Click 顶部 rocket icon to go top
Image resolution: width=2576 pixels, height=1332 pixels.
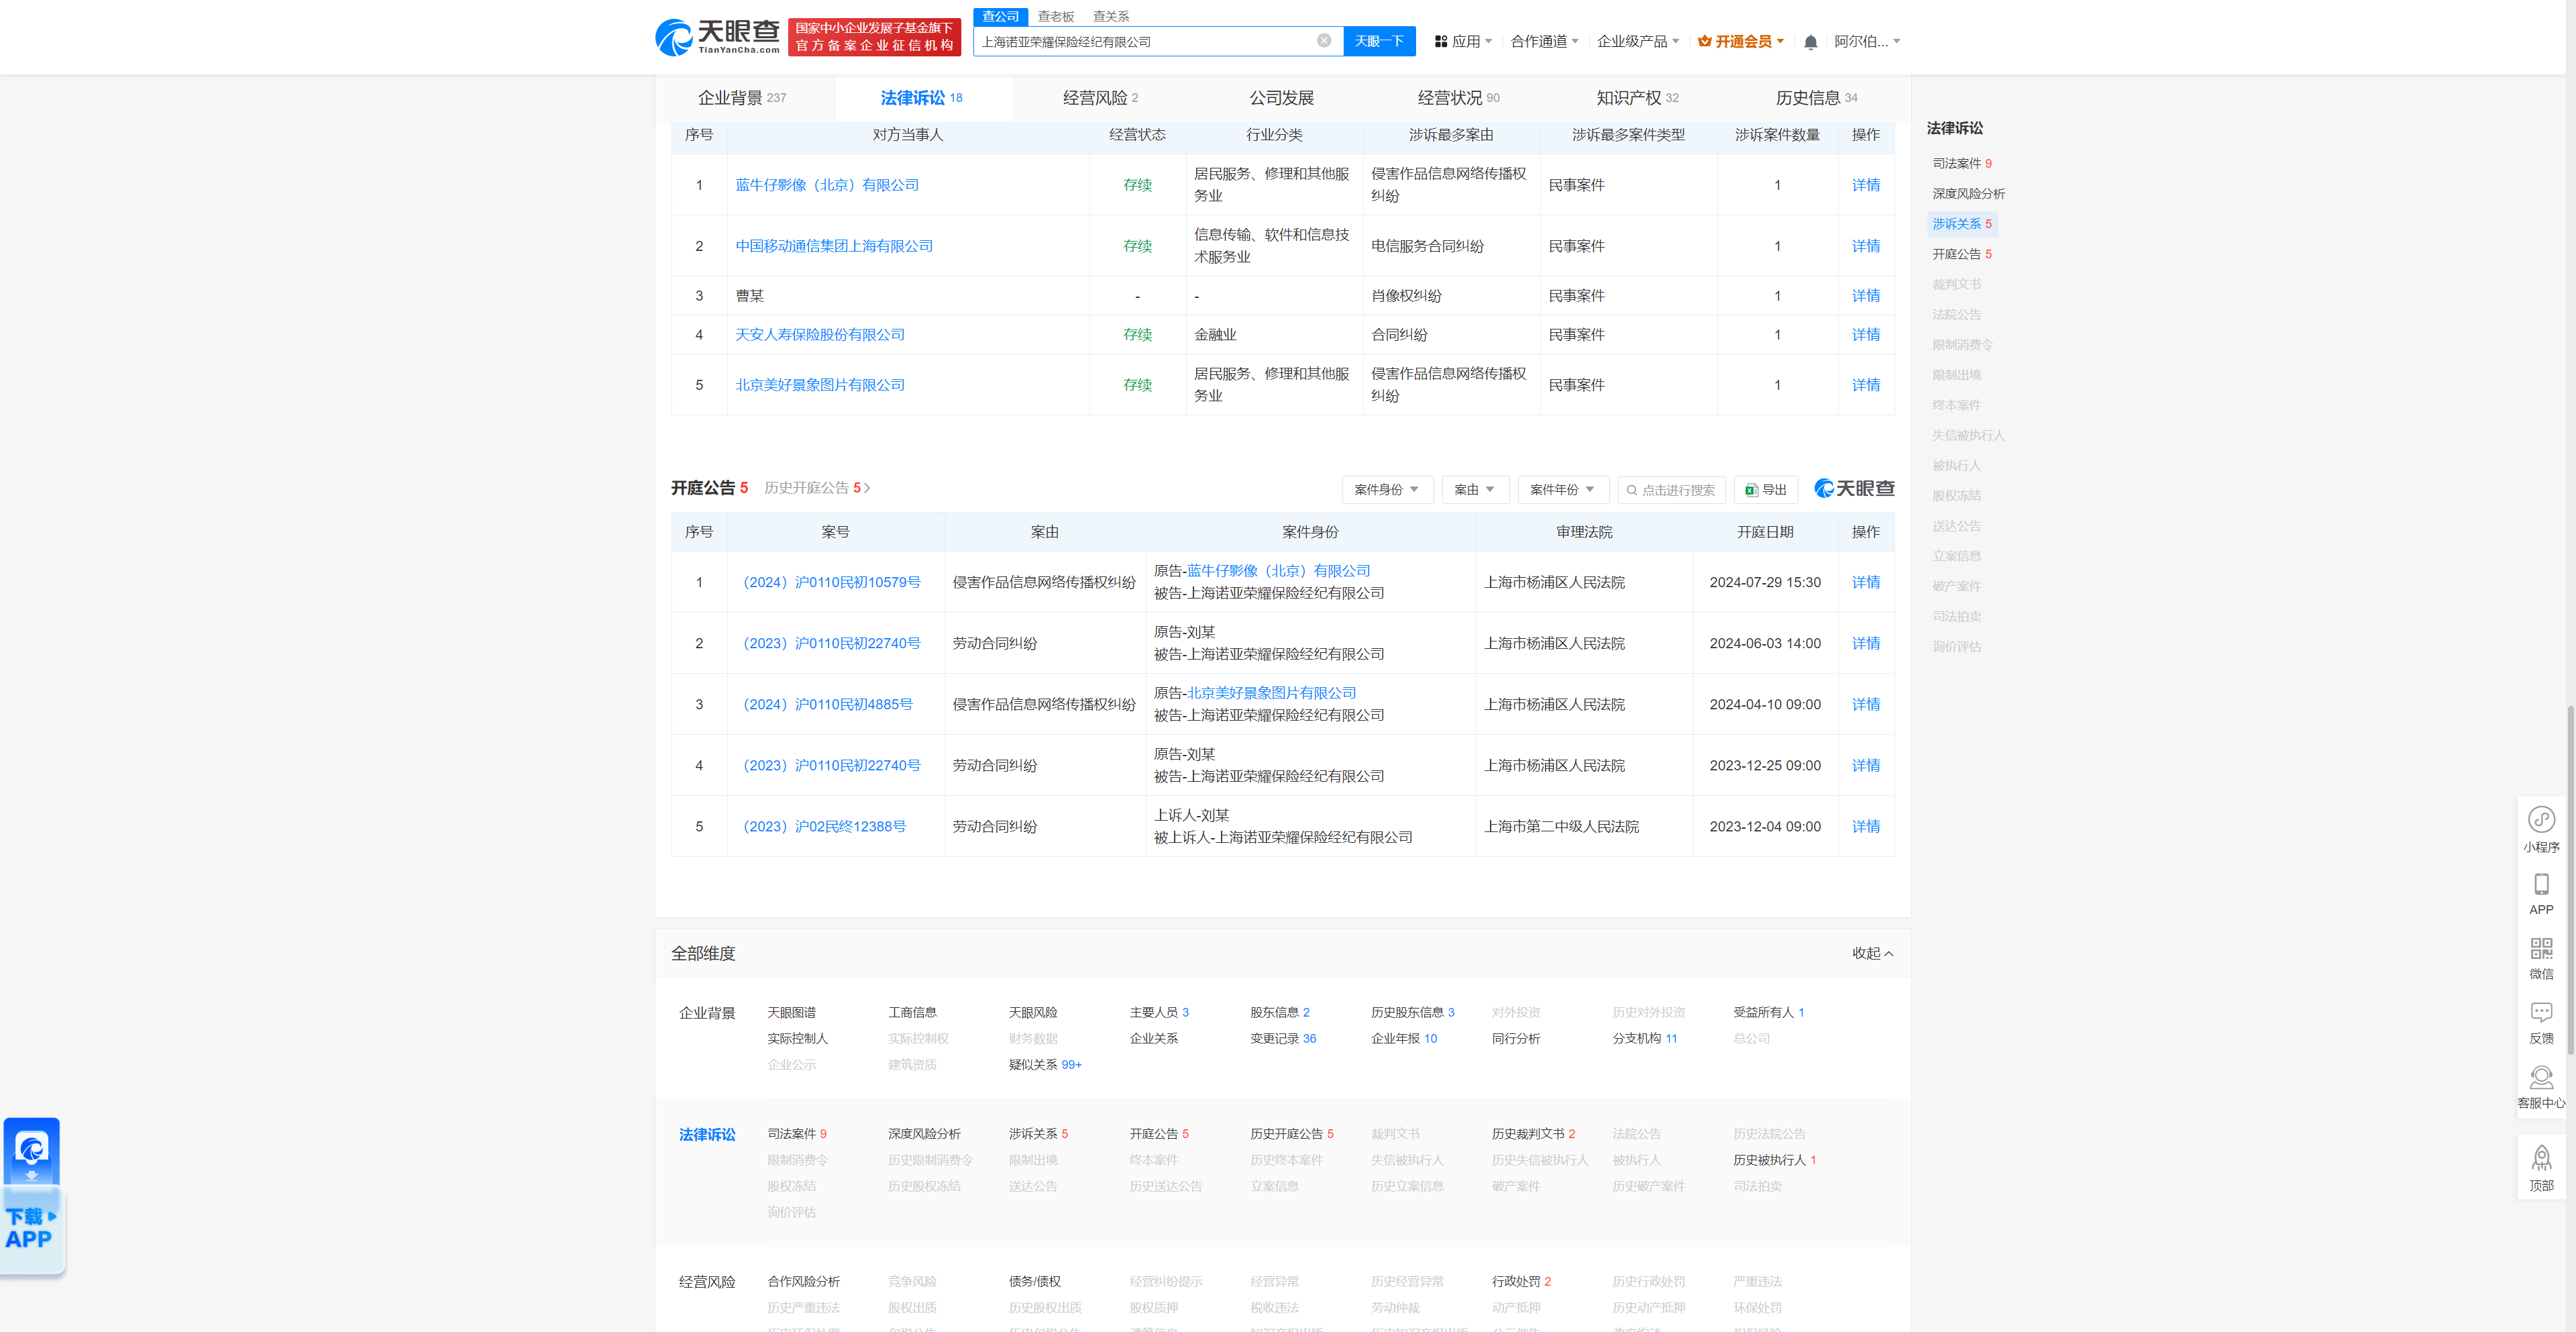pos(2541,1168)
